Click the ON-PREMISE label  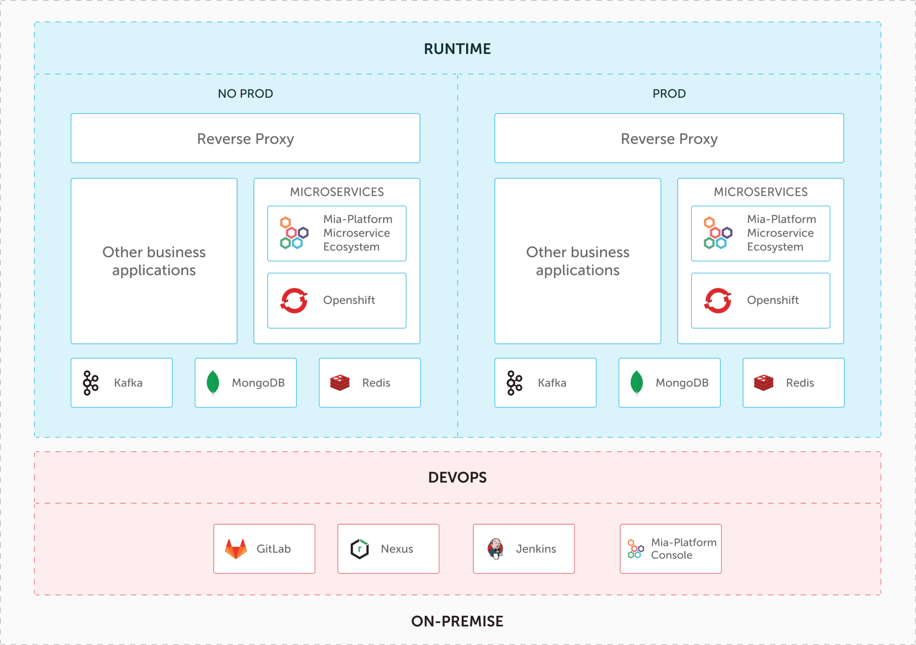457,621
